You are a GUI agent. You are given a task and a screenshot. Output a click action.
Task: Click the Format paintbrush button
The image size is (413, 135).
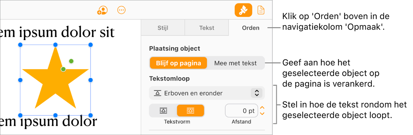click(x=243, y=10)
